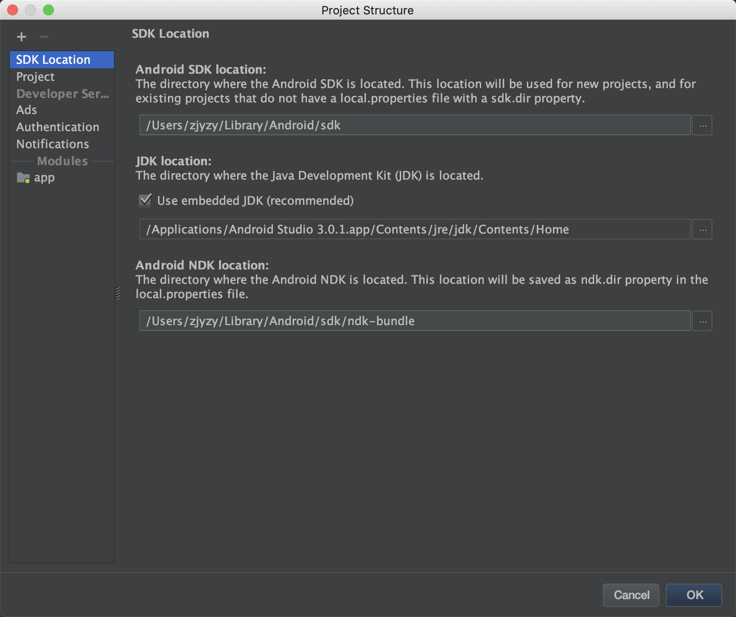Screen dimensions: 736x617
Task: Browse for Android NDK location folder
Action: point(702,321)
